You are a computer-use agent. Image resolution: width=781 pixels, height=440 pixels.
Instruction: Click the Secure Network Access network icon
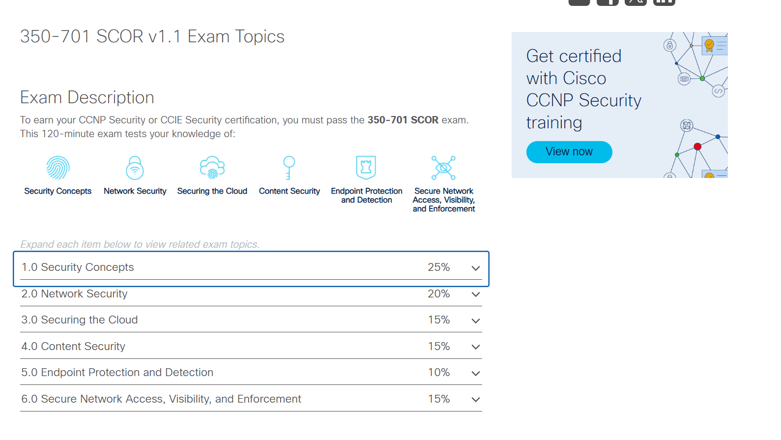tap(443, 167)
